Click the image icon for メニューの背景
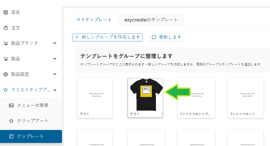Image resolution: width=270 pixels, height=146 pixels. 11,105
